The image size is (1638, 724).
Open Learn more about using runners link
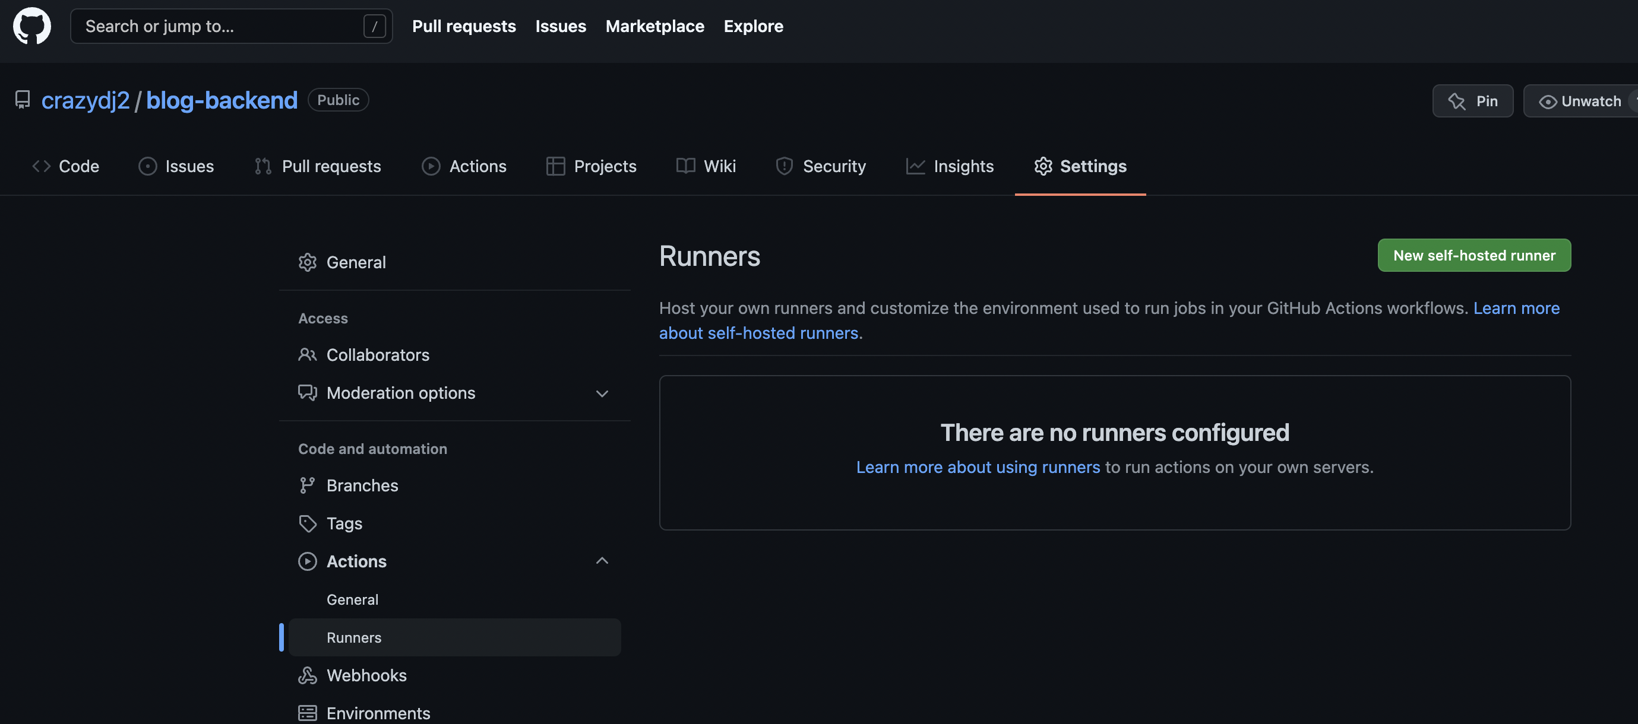(978, 467)
